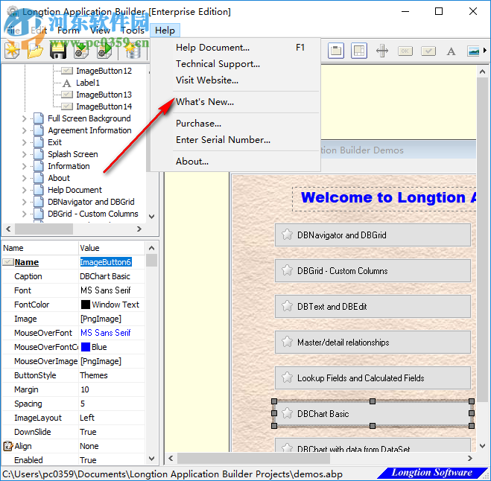
Task: Click the black FontColor Window Text swatch
Action: point(86,305)
